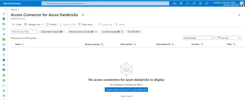Viewport: 245px width, 100px height.
Task: Open the Home icon in sidebar
Action: coord(4,19)
